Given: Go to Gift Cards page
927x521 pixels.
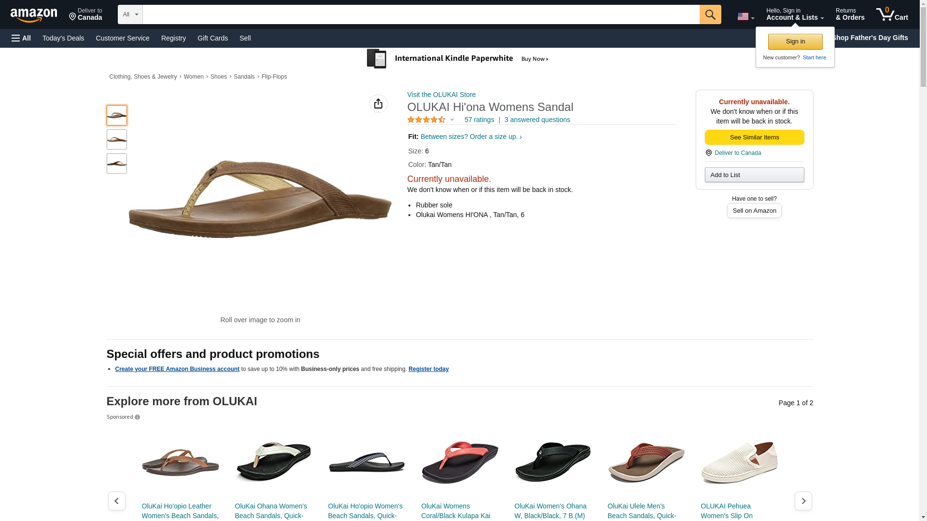Looking at the screenshot, I should pos(212,38).
